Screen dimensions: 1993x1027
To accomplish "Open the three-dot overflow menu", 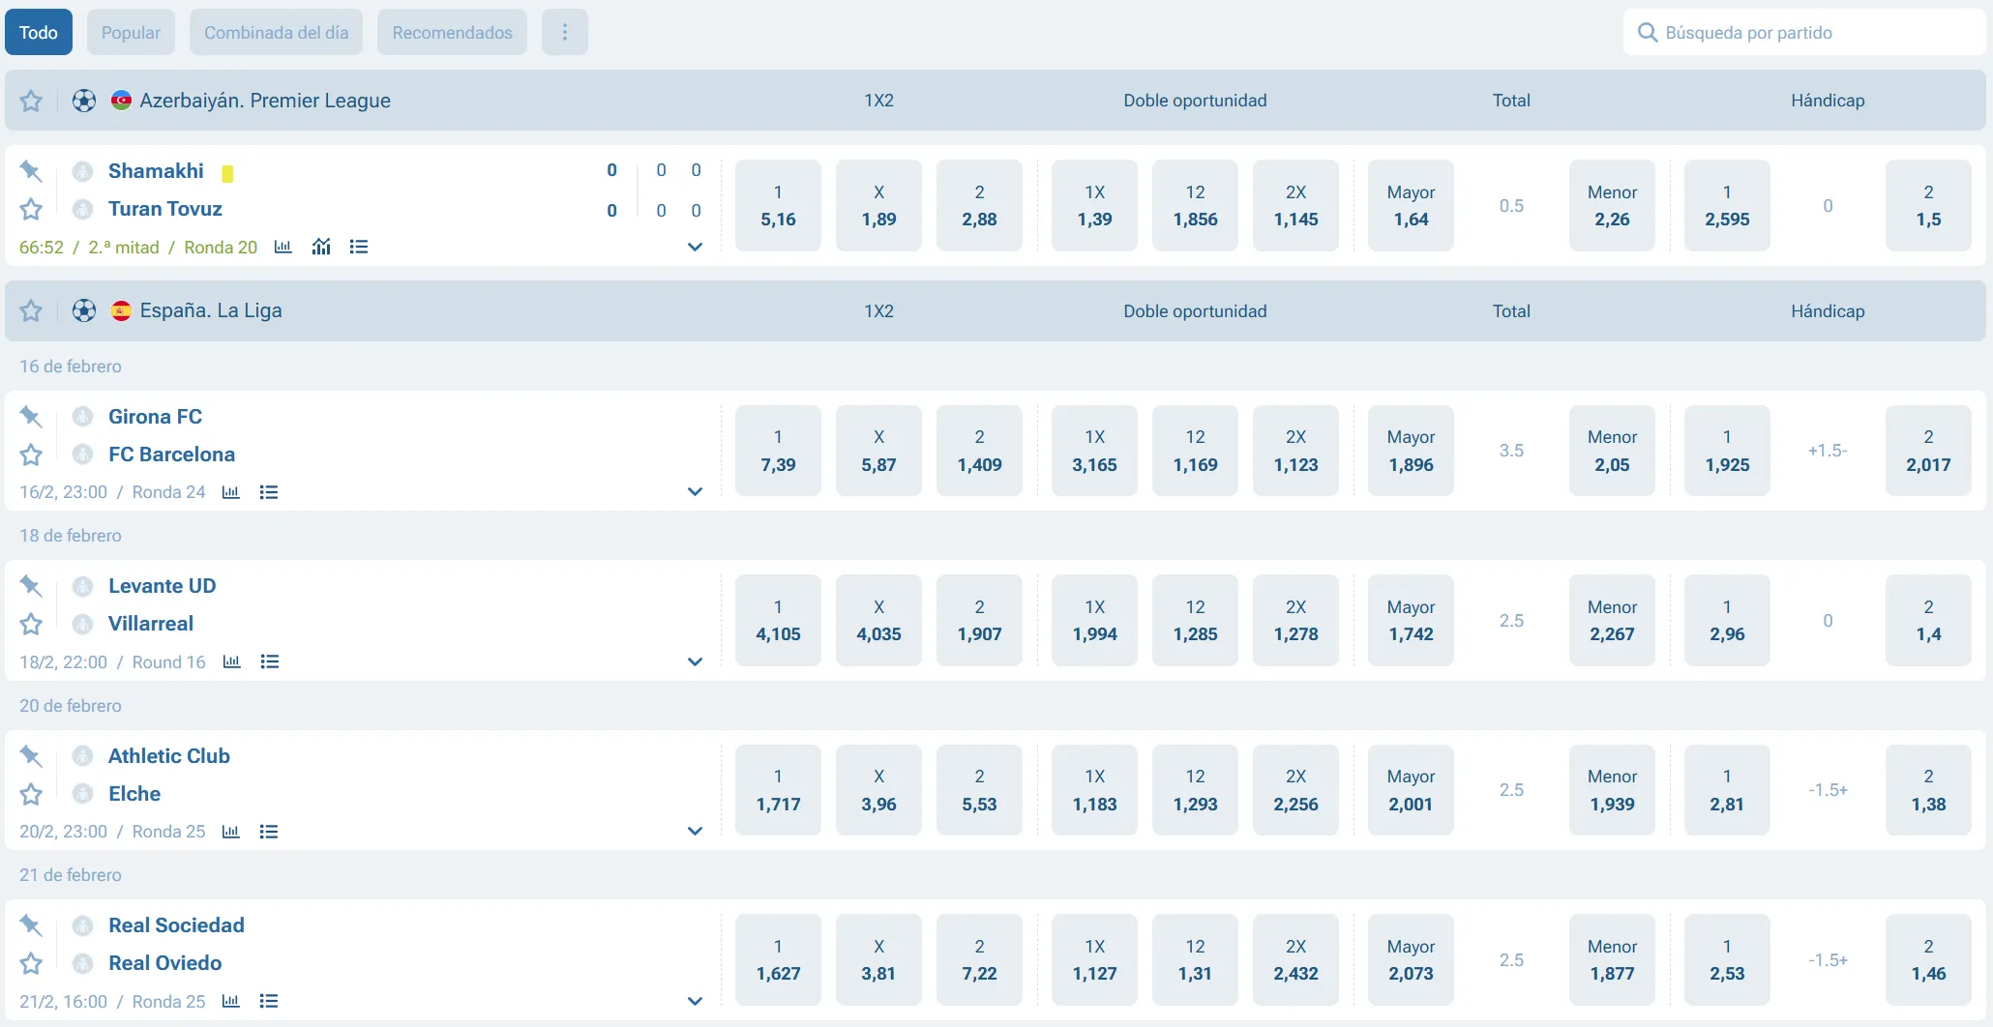I will click(564, 32).
